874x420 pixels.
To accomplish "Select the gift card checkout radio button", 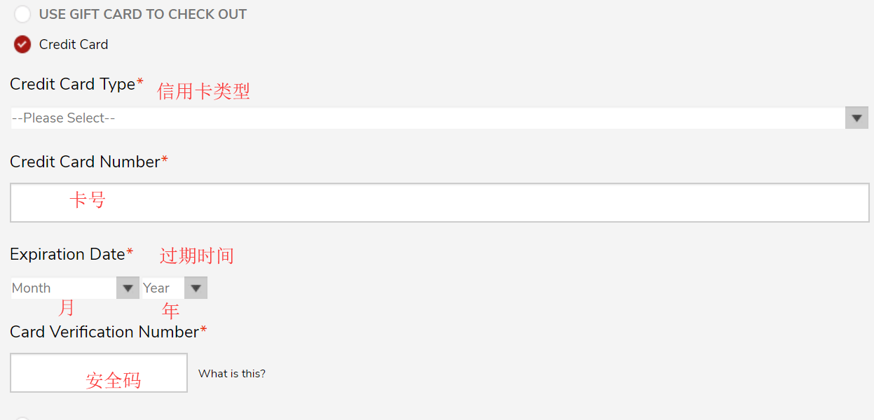I will (x=22, y=15).
